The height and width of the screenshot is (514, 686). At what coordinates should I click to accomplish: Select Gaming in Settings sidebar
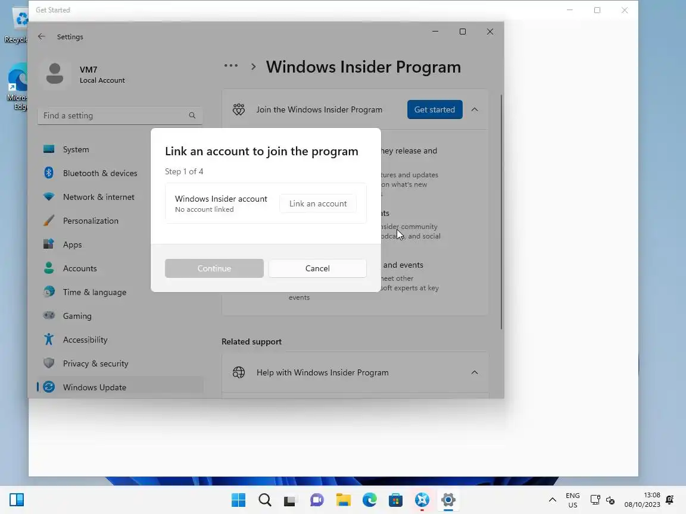[x=120, y=316]
